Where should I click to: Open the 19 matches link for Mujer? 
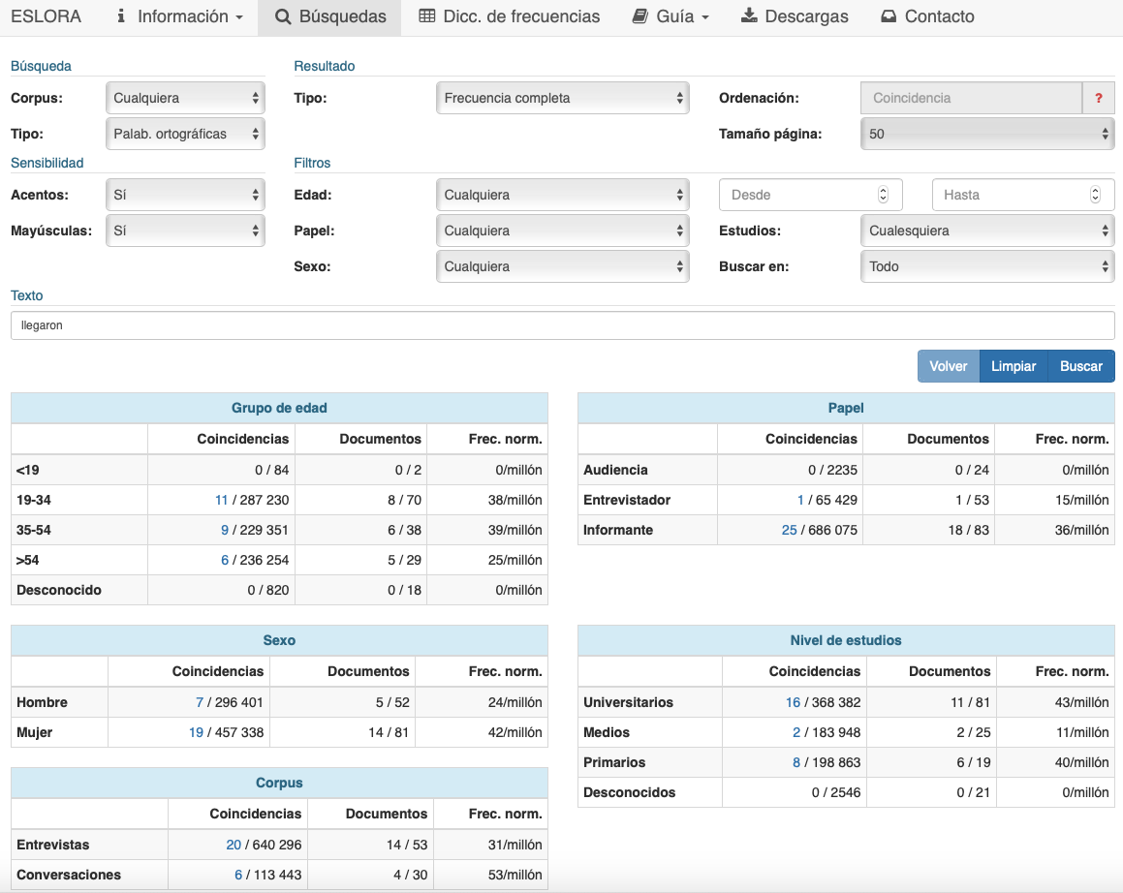pos(196,732)
